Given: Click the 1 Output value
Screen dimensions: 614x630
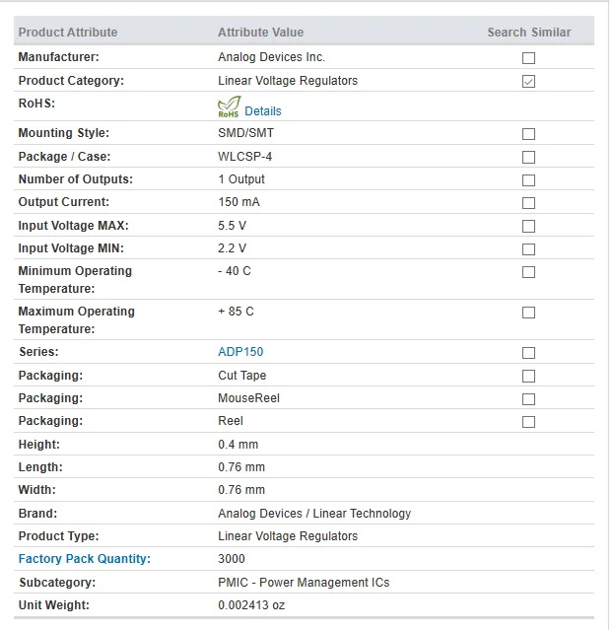Looking at the screenshot, I should (x=241, y=179).
